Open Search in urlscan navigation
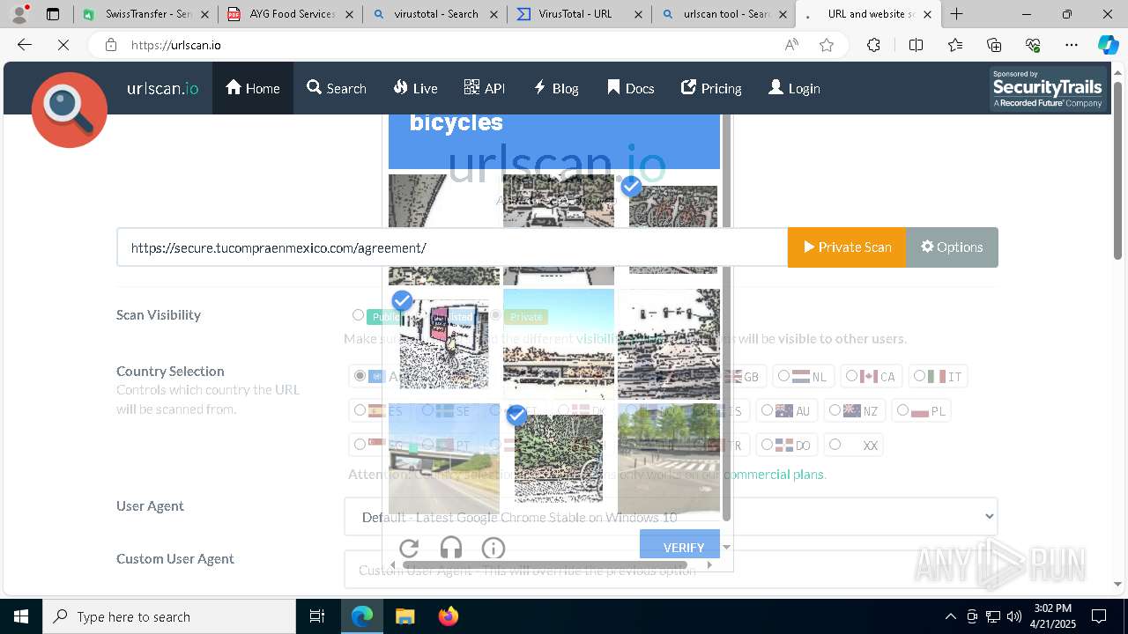The width and height of the screenshot is (1128, 634). [337, 88]
